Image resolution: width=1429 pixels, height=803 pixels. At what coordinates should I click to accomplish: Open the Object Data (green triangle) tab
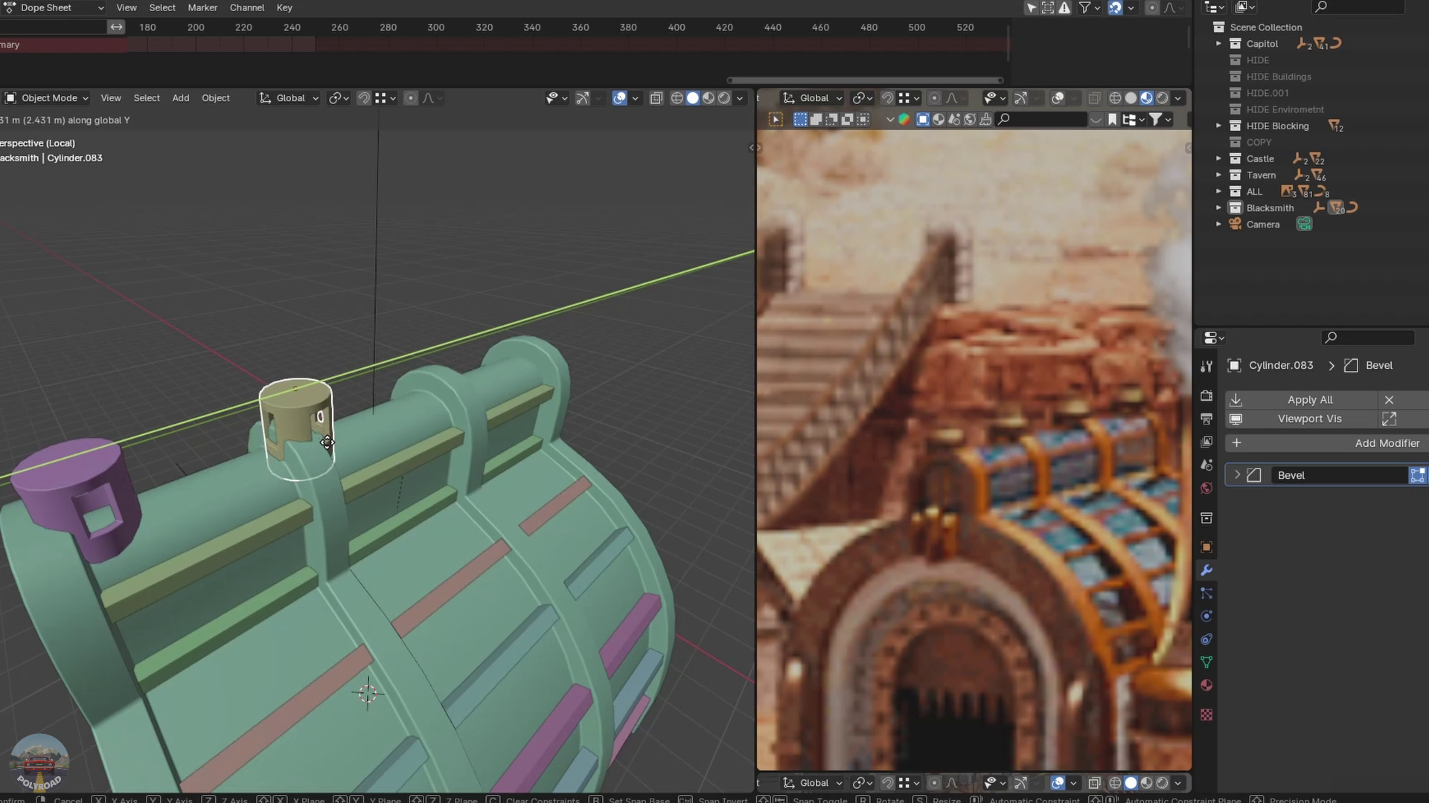tap(1206, 662)
